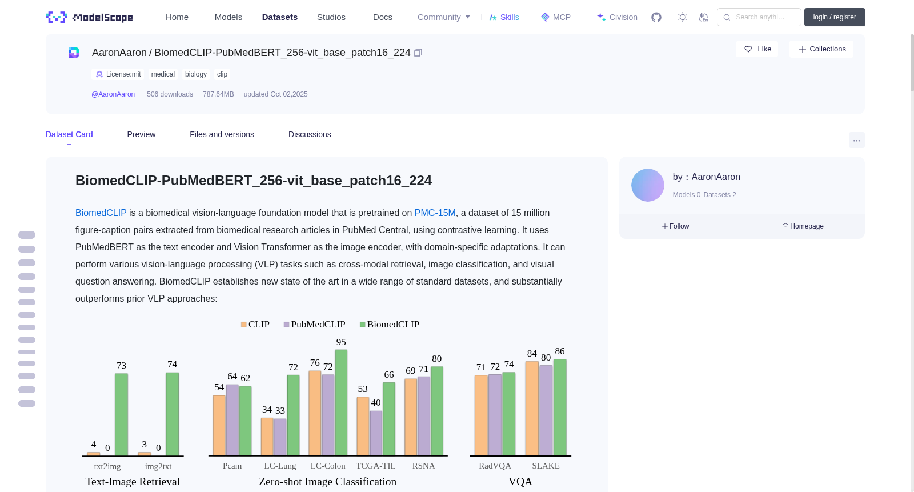914x492 pixels.
Task: Click the AaronAaron gradient avatar
Action: pyautogui.click(x=648, y=185)
